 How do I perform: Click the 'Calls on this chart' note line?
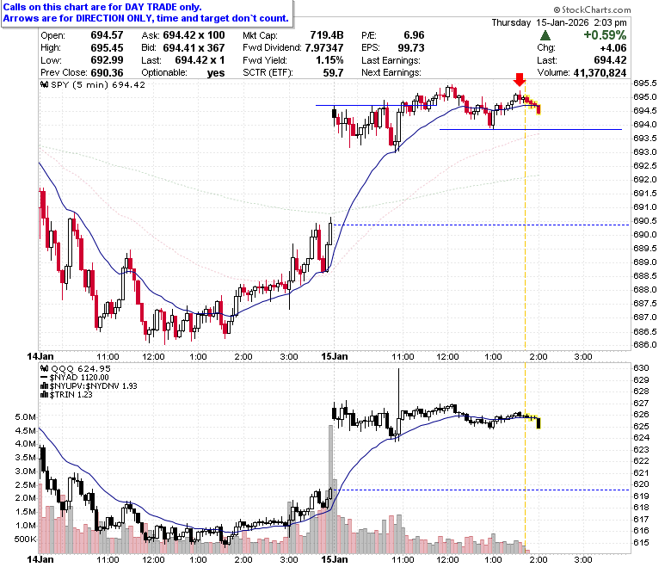tap(102, 7)
